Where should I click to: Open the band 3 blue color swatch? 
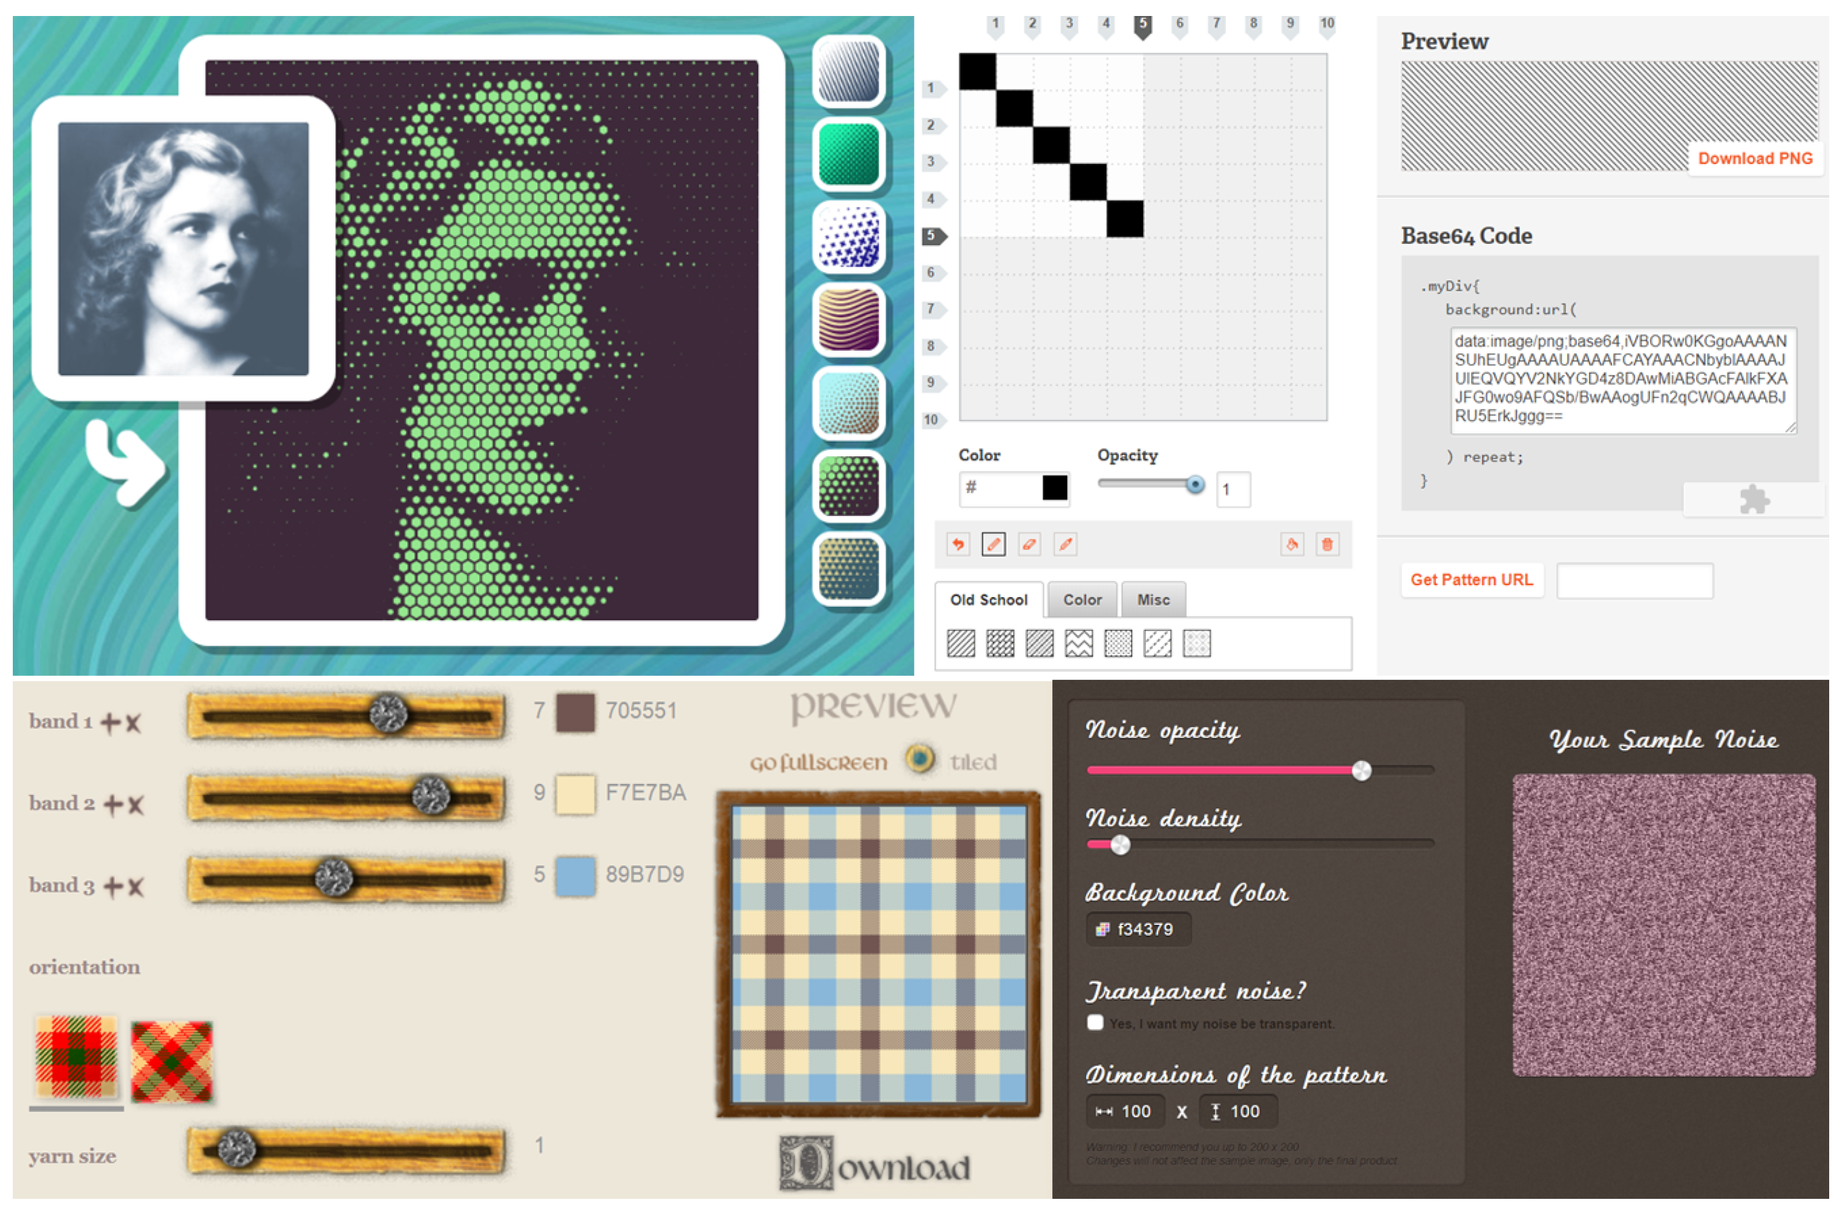pos(575,876)
